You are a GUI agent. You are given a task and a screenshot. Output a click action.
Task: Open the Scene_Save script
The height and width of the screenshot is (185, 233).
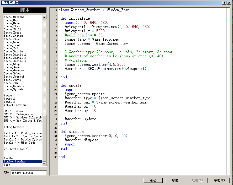tap(12, 42)
